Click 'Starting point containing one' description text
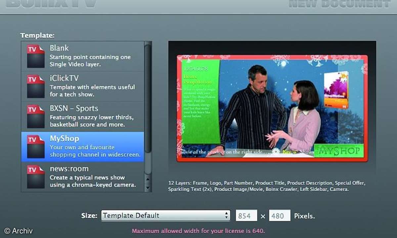 point(90,57)
